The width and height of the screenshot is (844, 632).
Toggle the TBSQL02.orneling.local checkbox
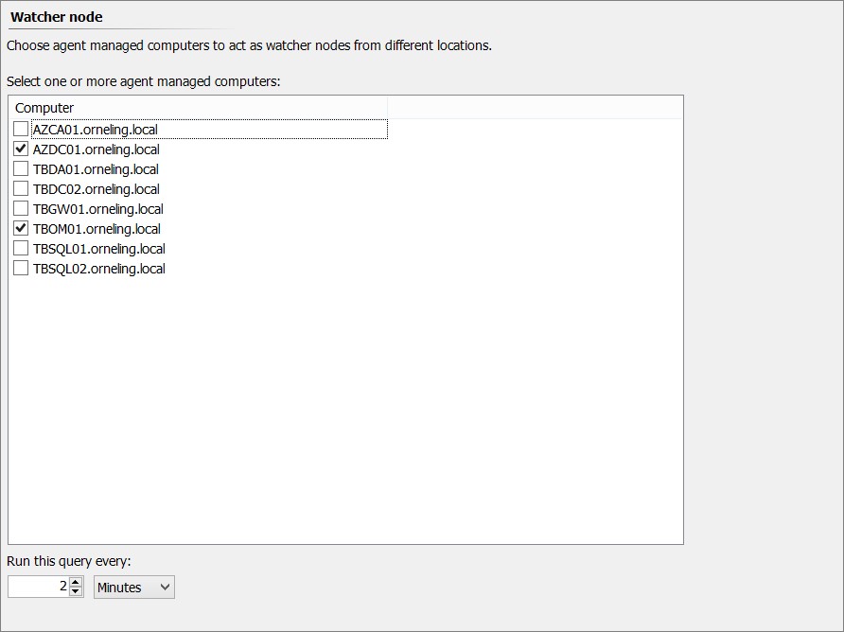tap(21, 268)
